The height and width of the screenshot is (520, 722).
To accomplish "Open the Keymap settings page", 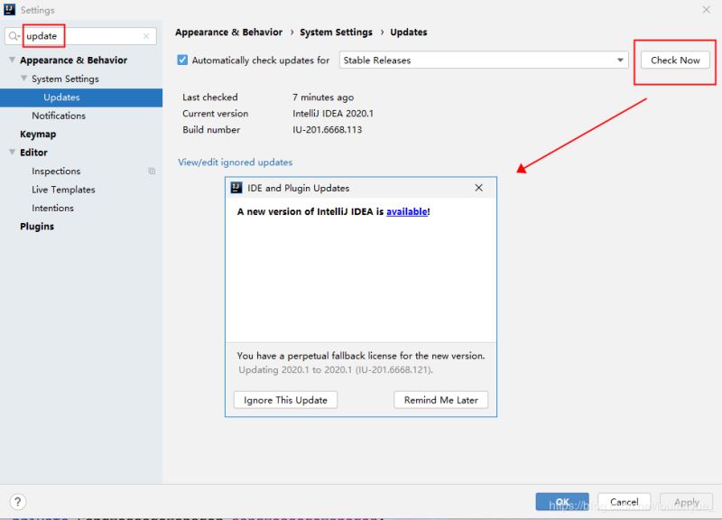I will [38, 134].
